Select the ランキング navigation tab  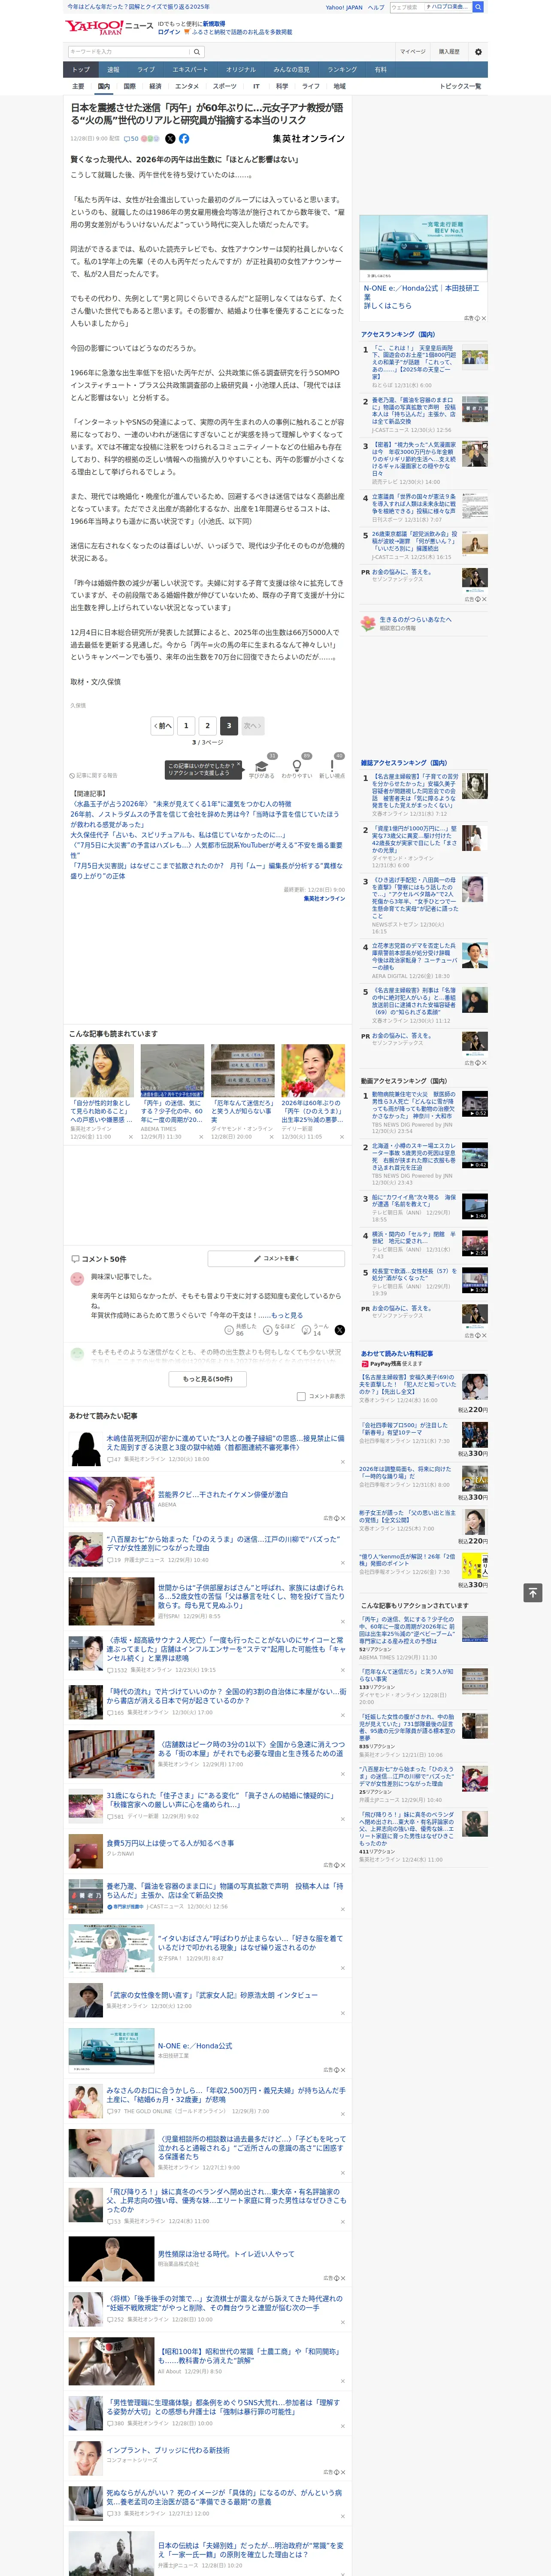342,70
